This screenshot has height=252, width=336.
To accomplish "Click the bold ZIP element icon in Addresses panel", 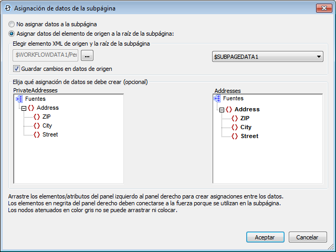I will click(235, 118).
